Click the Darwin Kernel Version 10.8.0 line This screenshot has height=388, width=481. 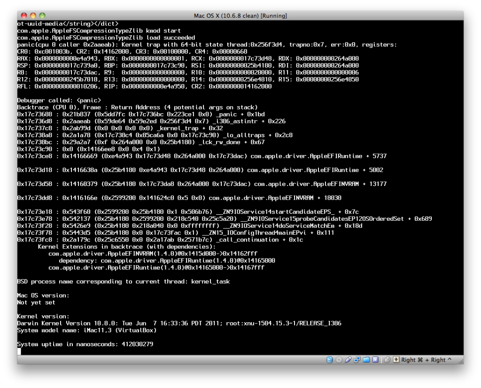click(179, 323)
